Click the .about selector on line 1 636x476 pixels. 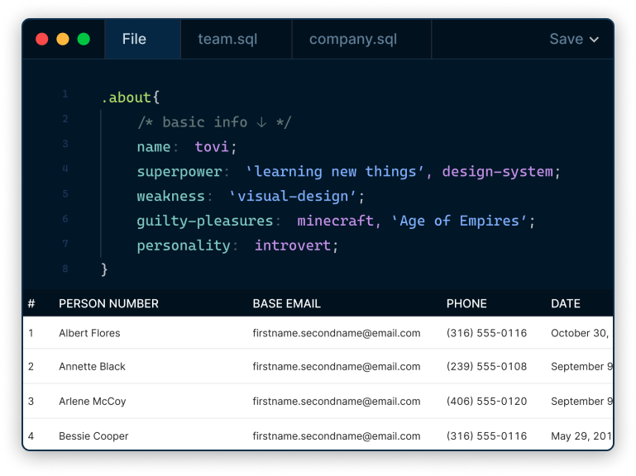pos(126,98)
